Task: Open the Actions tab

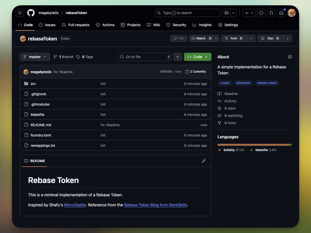Action: pyautogui.click(x=105, y=25)
